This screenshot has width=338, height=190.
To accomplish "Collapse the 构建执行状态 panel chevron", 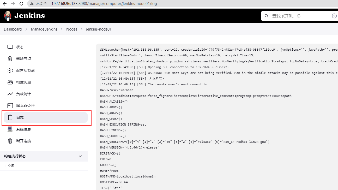I will pyautogui.click(x=80, y=156).
